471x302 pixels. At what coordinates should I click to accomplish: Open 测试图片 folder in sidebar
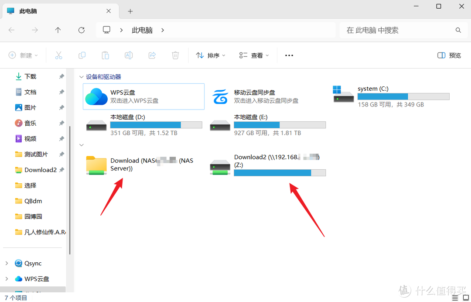(35, 154)
